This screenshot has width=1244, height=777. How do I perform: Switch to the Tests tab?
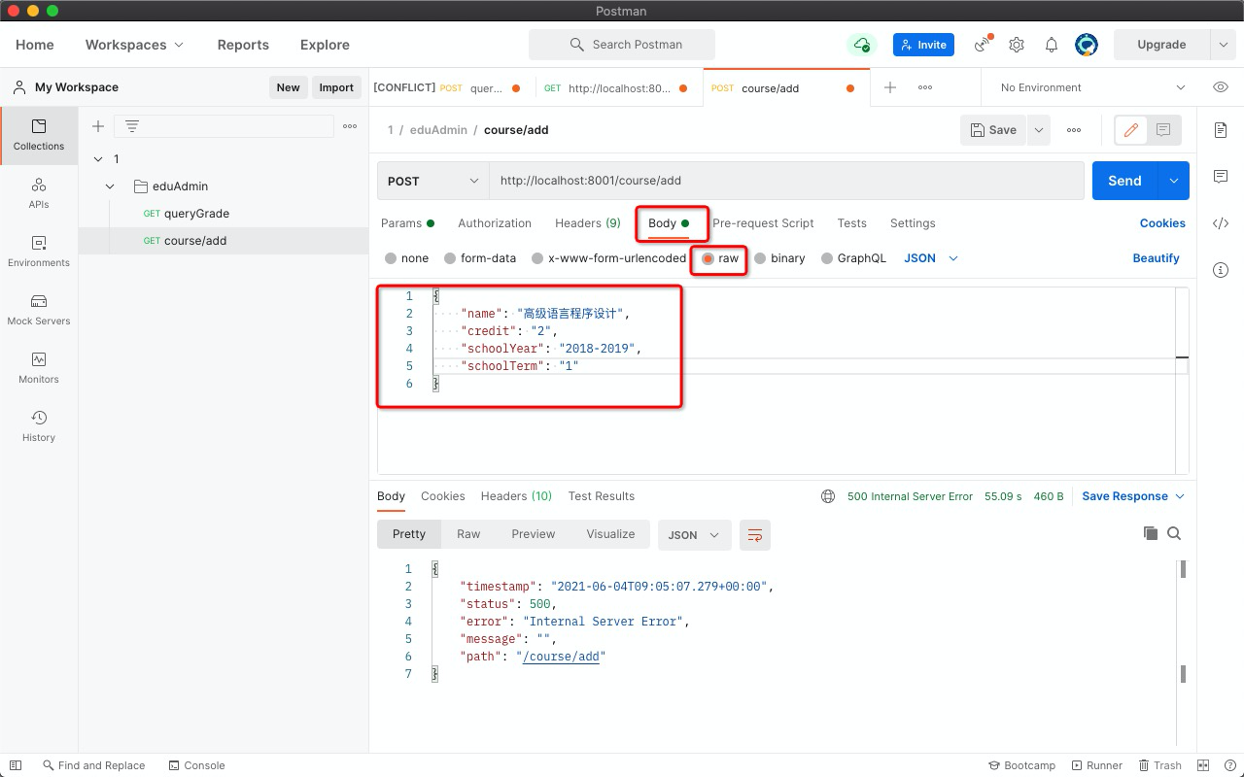tap(851, 223)
